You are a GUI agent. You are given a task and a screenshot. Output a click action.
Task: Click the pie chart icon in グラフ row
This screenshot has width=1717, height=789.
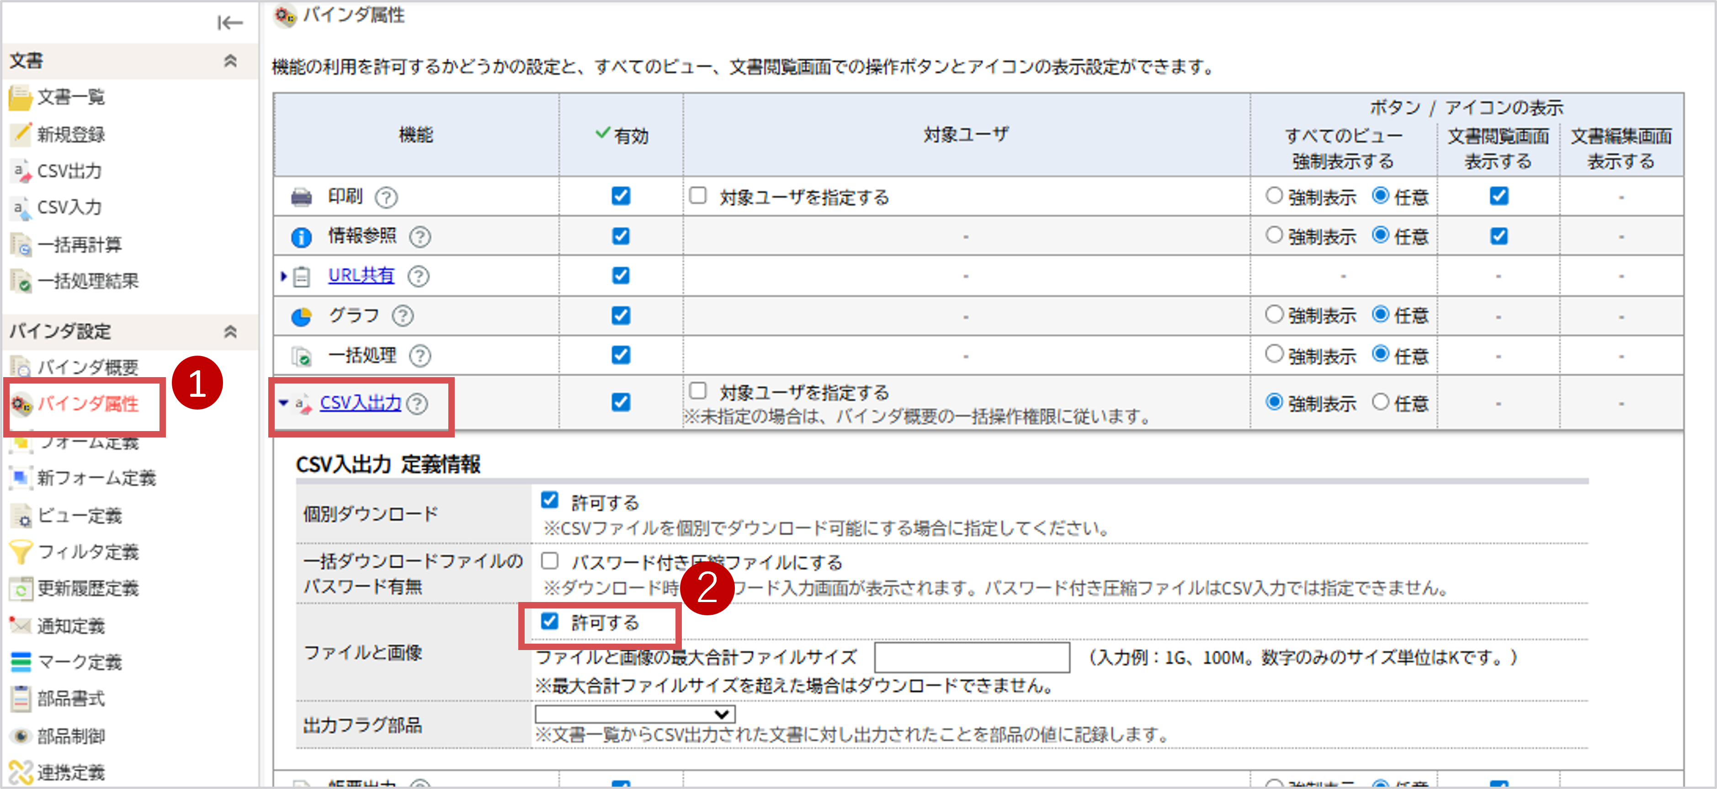click(x=301, y=316)
